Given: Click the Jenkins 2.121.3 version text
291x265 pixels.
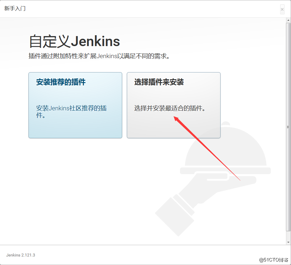Looking at the screenshot, I should [21, 255].
